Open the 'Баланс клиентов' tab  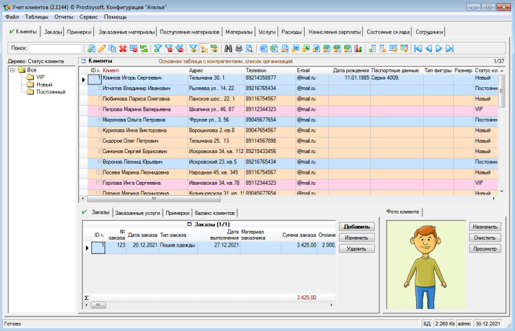click(215, 213)
